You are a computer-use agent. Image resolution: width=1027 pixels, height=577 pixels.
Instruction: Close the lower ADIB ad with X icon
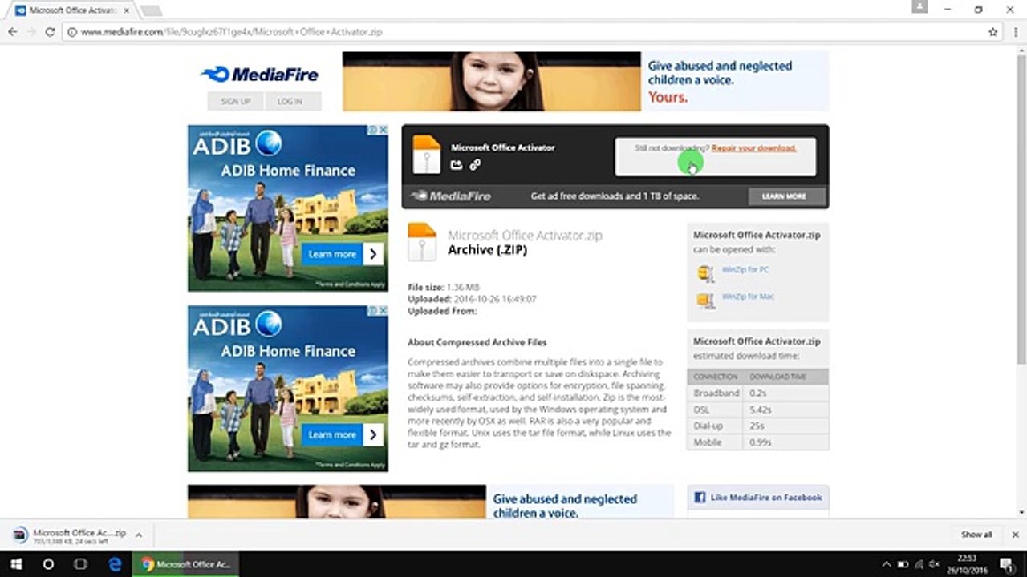coord(384,309)
